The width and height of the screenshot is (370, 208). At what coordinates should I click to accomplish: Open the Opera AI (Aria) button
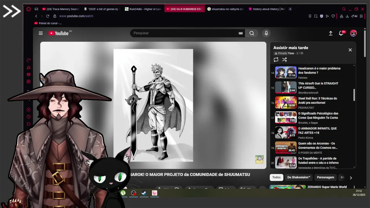tap(354, 16)
